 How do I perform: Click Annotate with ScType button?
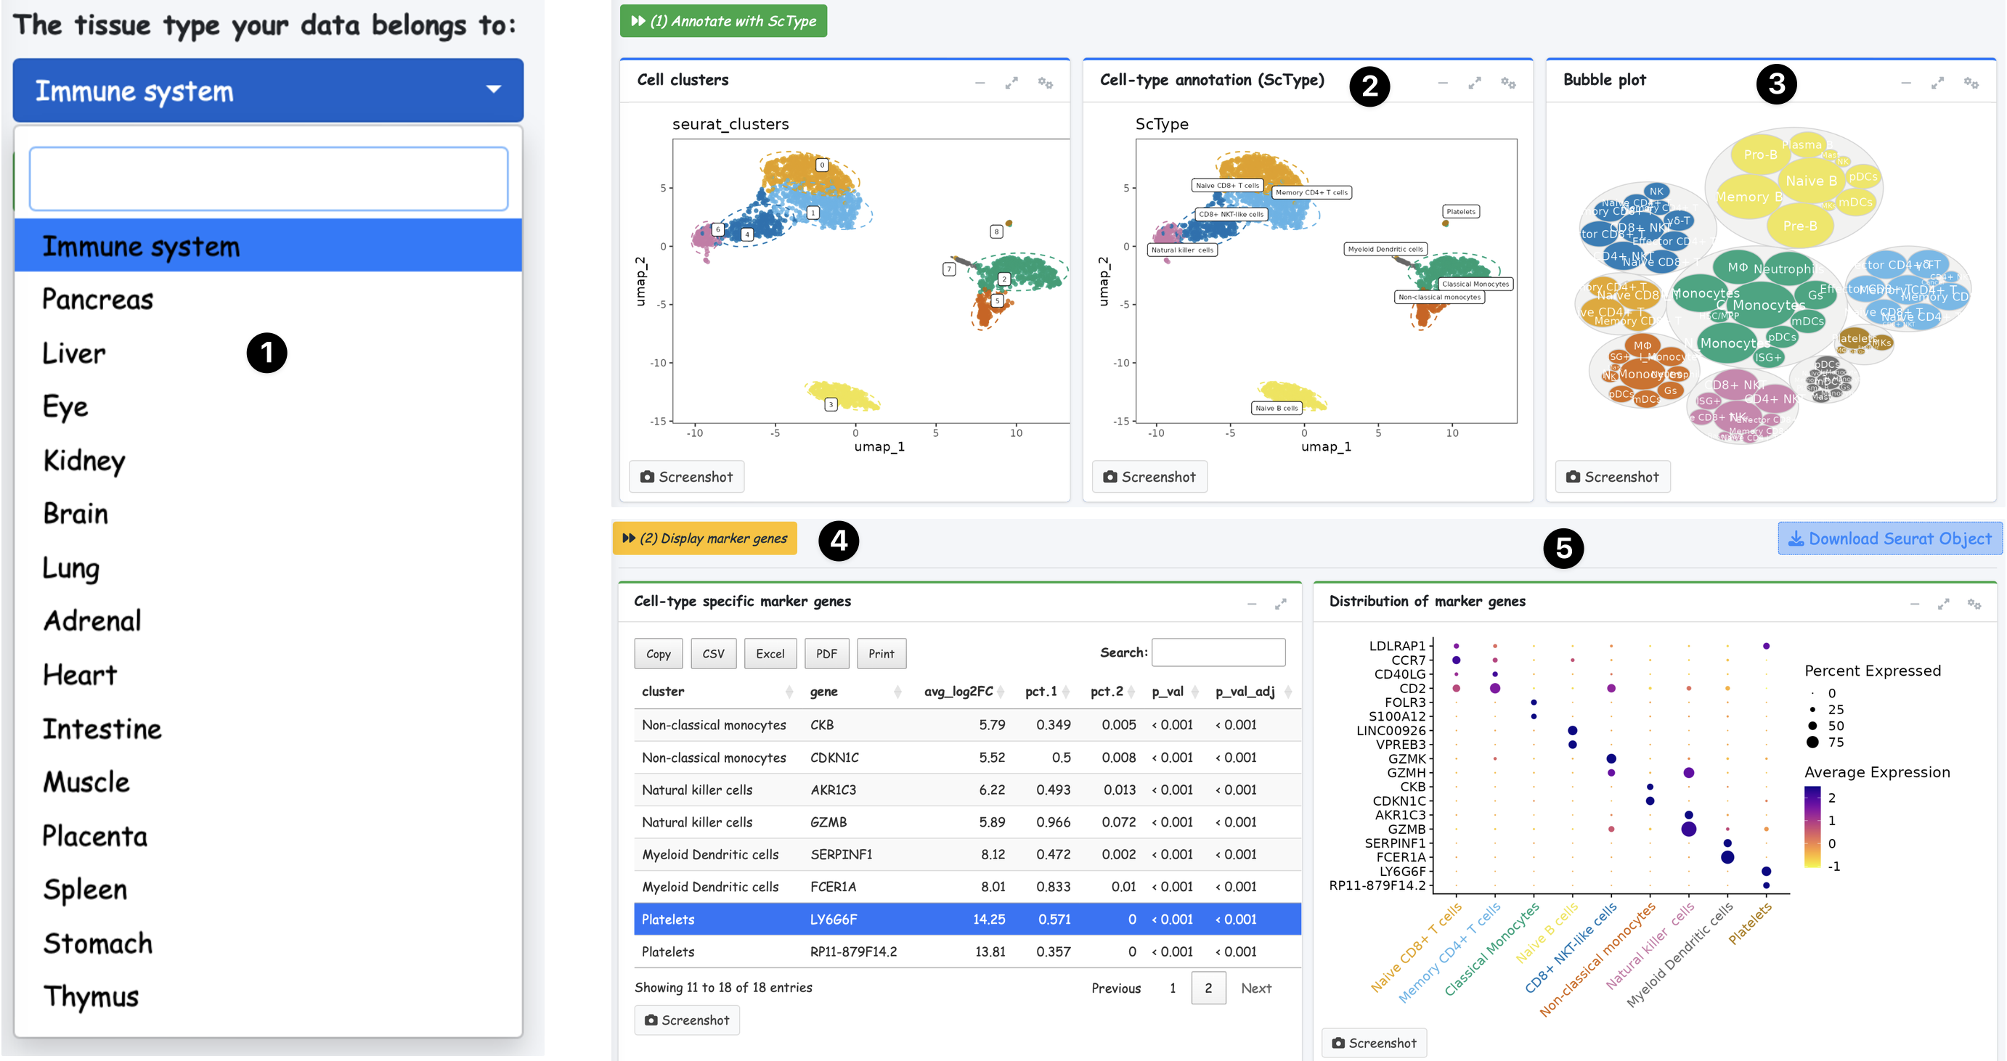723,21
